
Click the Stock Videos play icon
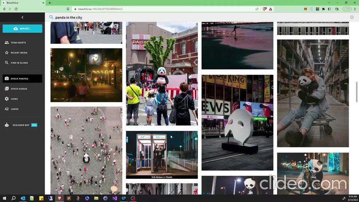(x=7, y=88)
